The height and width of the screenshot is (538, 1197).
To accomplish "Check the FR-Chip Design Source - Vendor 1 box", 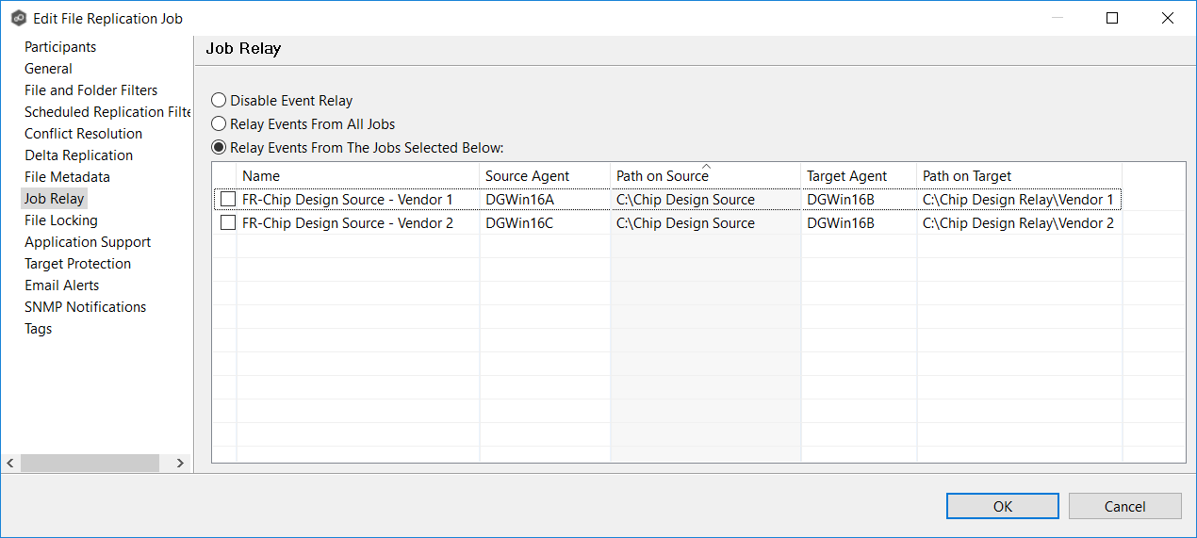I will click(228, 199).
